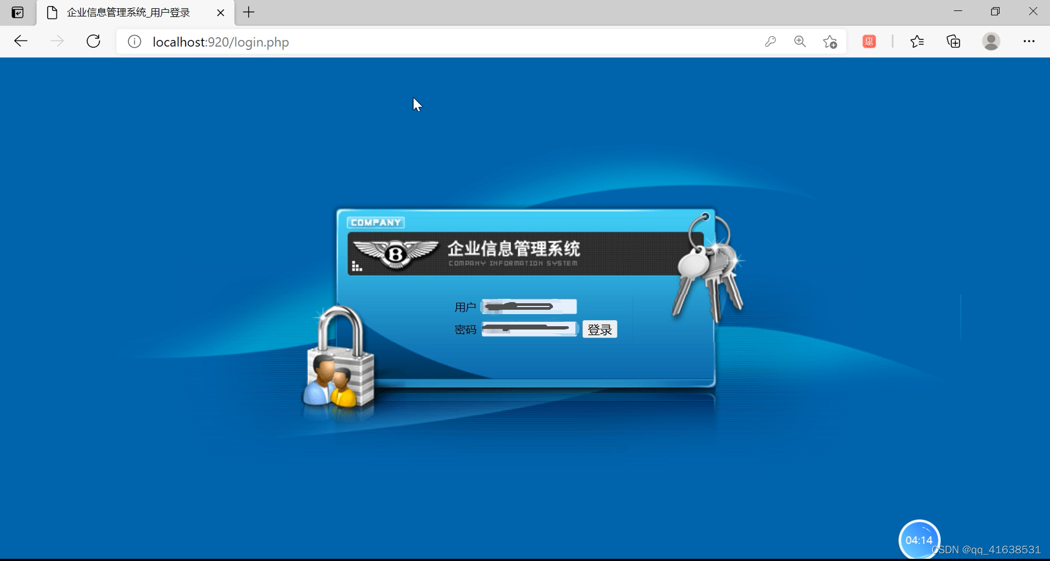This screenshot has width=1050, height=561.
Task: Click the browser back arrow
Action: pos(21,42)
